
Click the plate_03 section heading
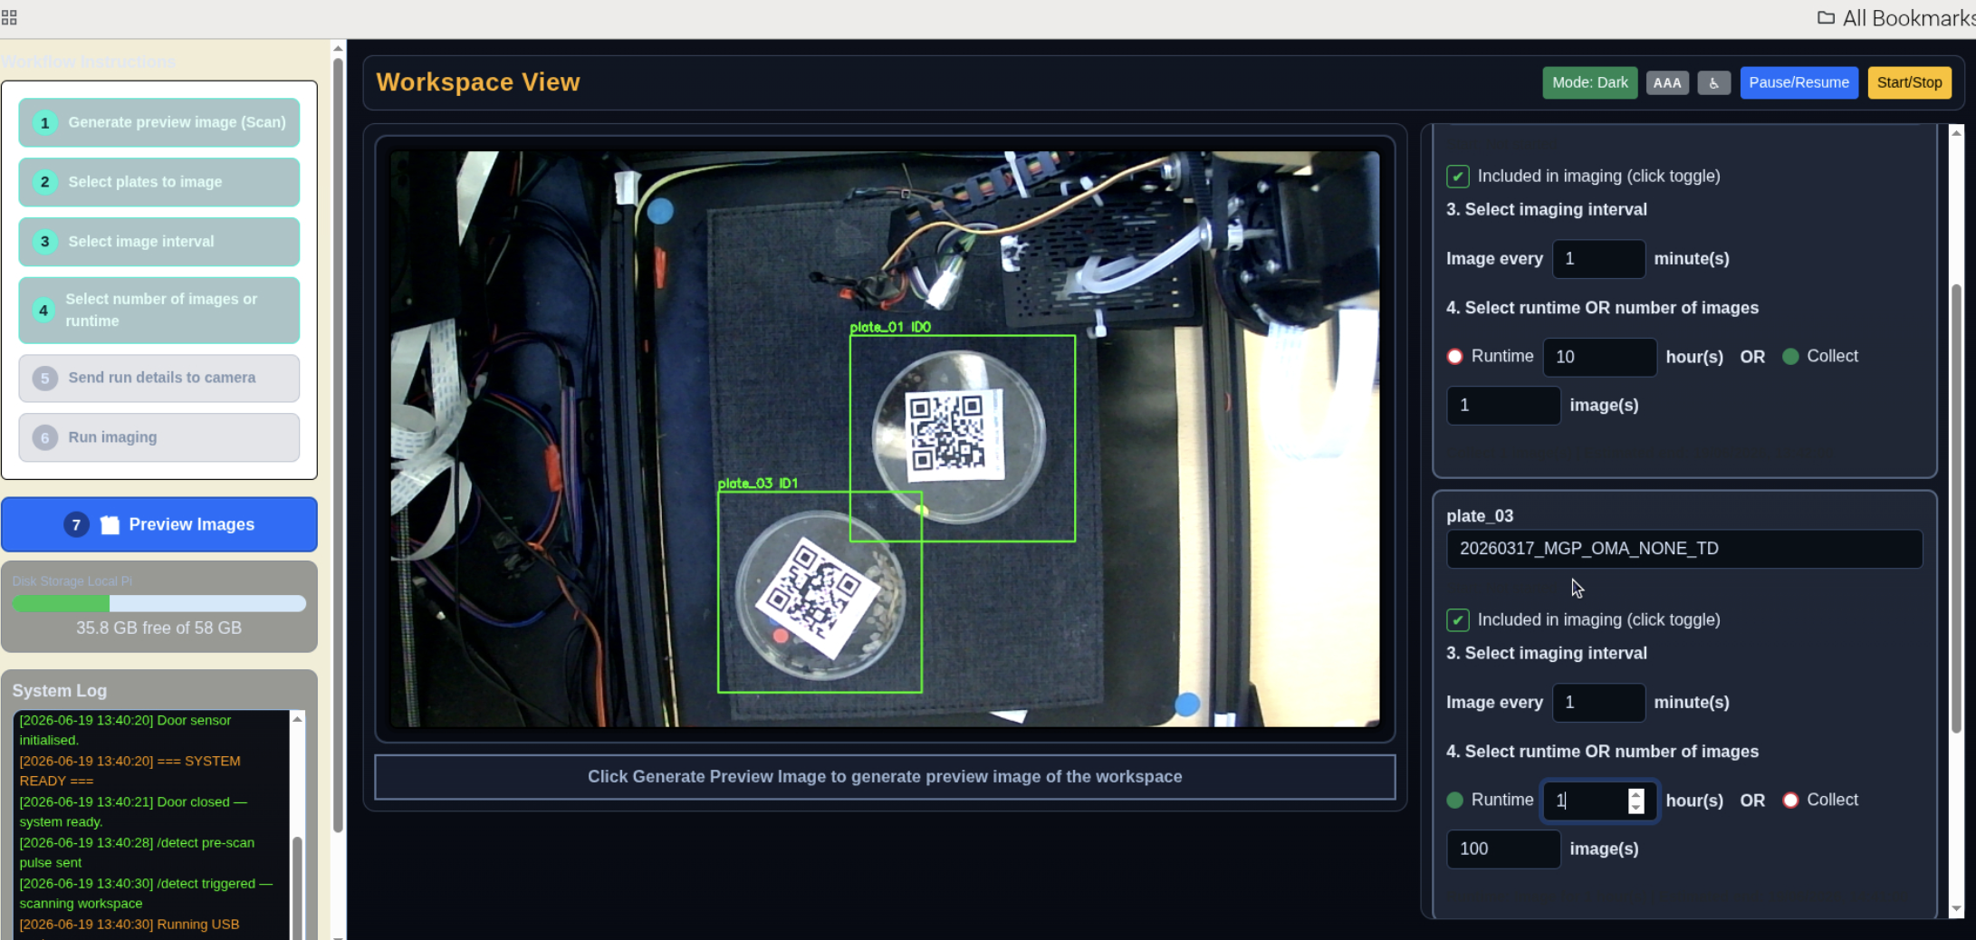coord(1480,516)
